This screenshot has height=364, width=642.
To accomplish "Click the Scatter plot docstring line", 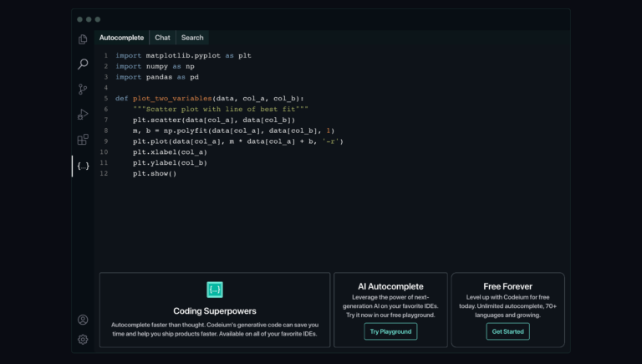I will [221, 109].
